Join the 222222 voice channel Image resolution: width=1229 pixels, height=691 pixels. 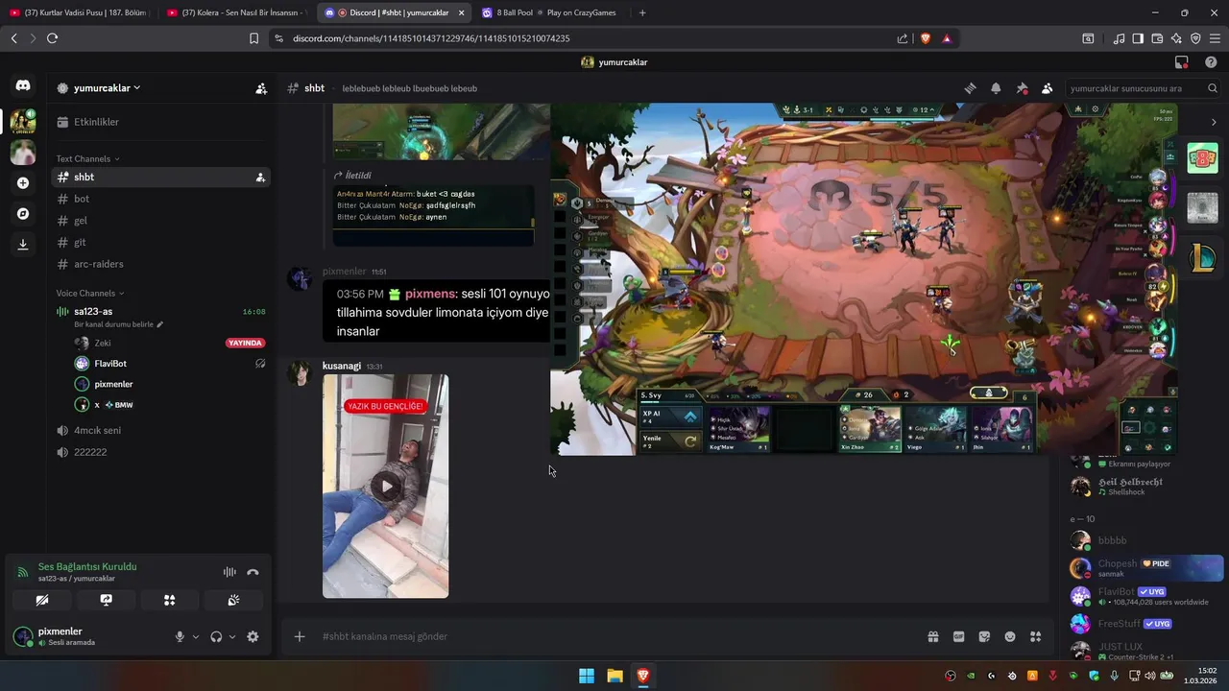(160, 452)
